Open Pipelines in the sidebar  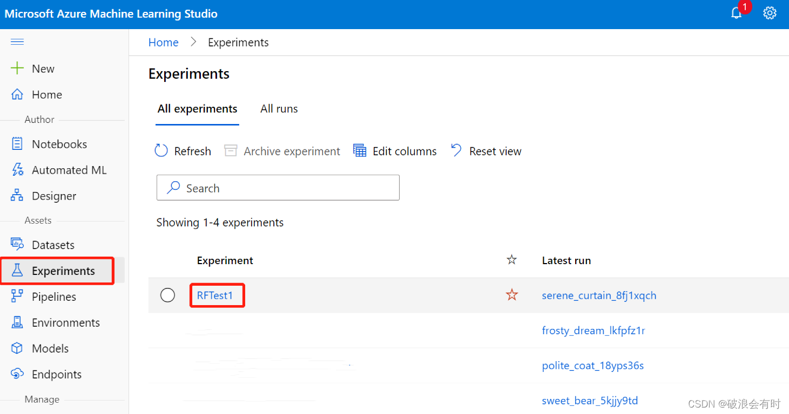coord(54,296)
